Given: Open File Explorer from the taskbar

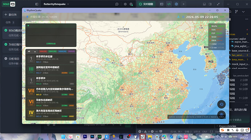Looking at the screenshot, I should [150, 137].
